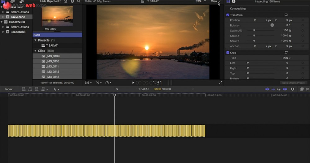The image size is (310, 163).
Task: Uncheck the Transform checkbox
Action: tap(228, 15)
